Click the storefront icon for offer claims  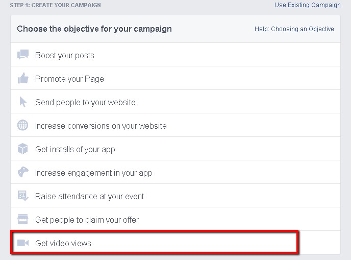pos(22,219)
